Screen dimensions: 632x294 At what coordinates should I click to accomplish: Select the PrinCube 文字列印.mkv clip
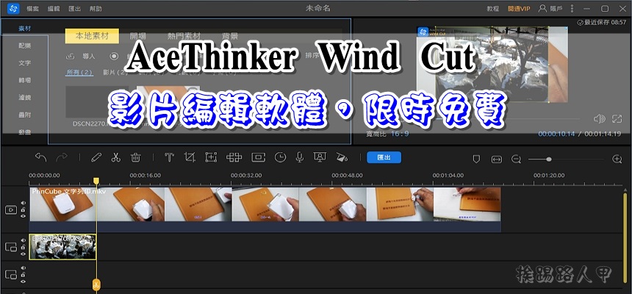[265, 209]
